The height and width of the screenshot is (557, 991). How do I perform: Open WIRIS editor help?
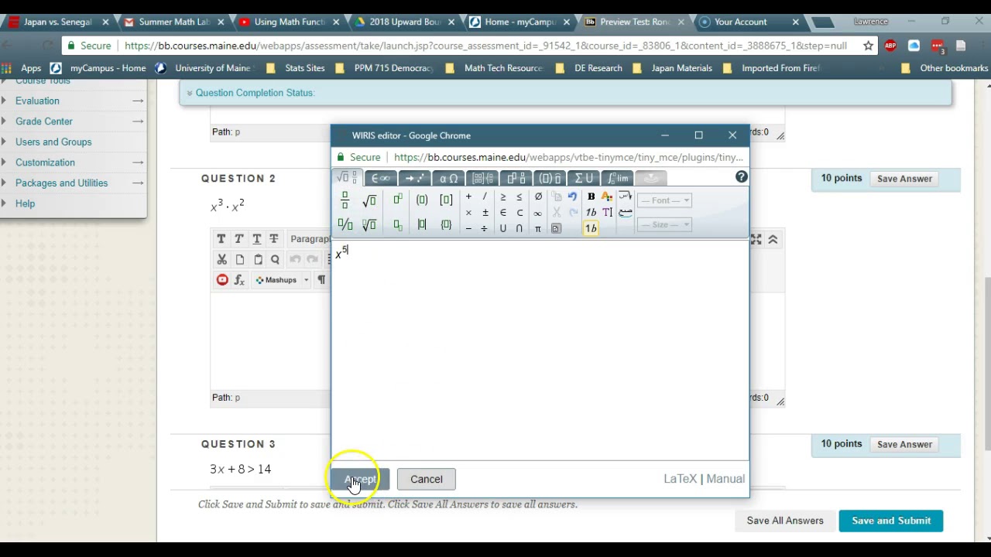(742, 177)
